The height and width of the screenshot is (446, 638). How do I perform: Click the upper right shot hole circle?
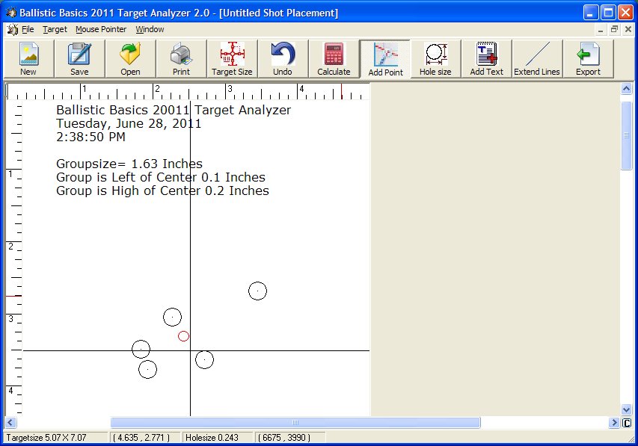pos(257,291)
